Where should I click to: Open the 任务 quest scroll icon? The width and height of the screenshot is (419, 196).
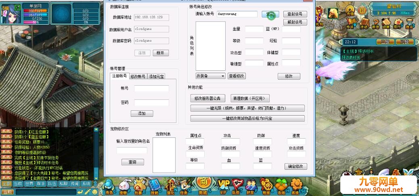184,186
